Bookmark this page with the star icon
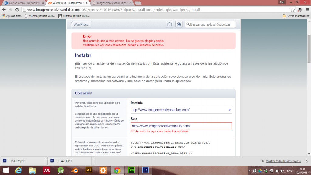The image size is (311, 175). click(292, 9)
